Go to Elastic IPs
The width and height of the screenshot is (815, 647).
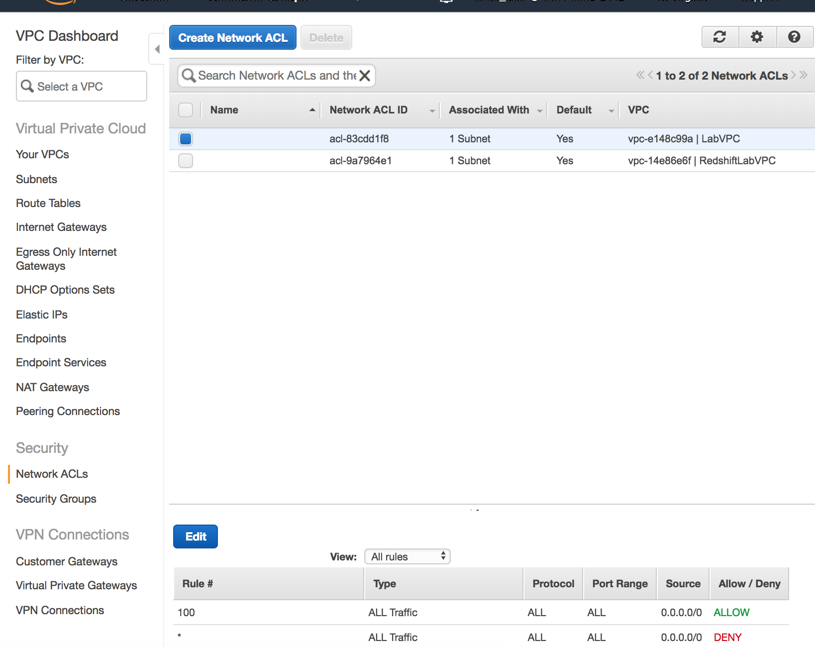tap(42, 315)
